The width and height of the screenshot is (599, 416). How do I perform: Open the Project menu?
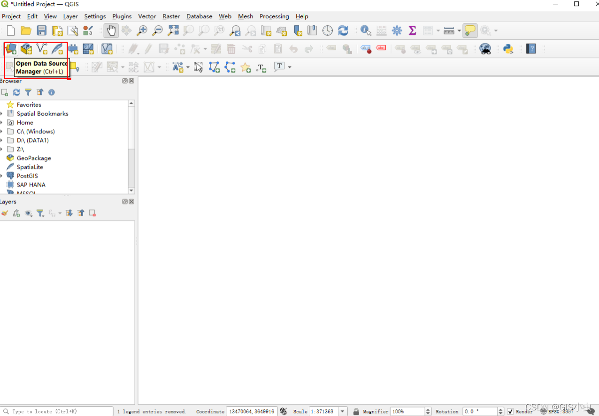[x=11, y=16]
